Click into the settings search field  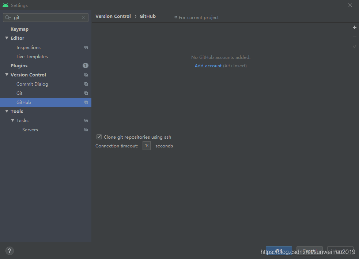point(46,18)
